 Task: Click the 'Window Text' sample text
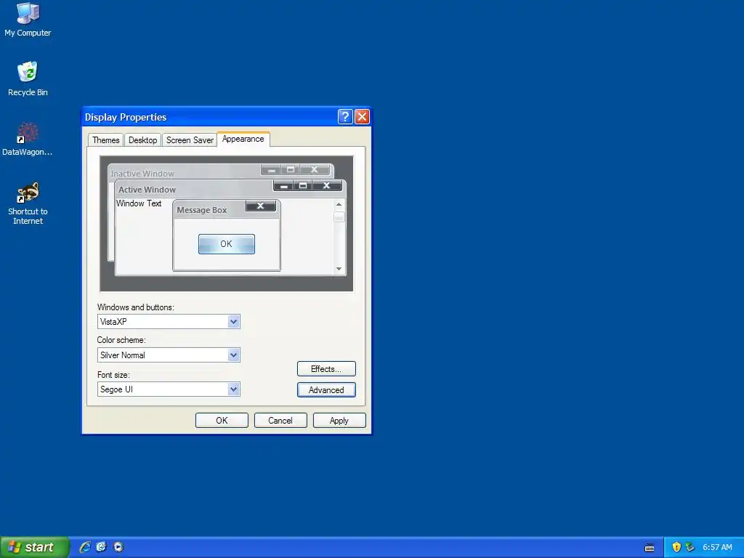[x=139, y=203]
